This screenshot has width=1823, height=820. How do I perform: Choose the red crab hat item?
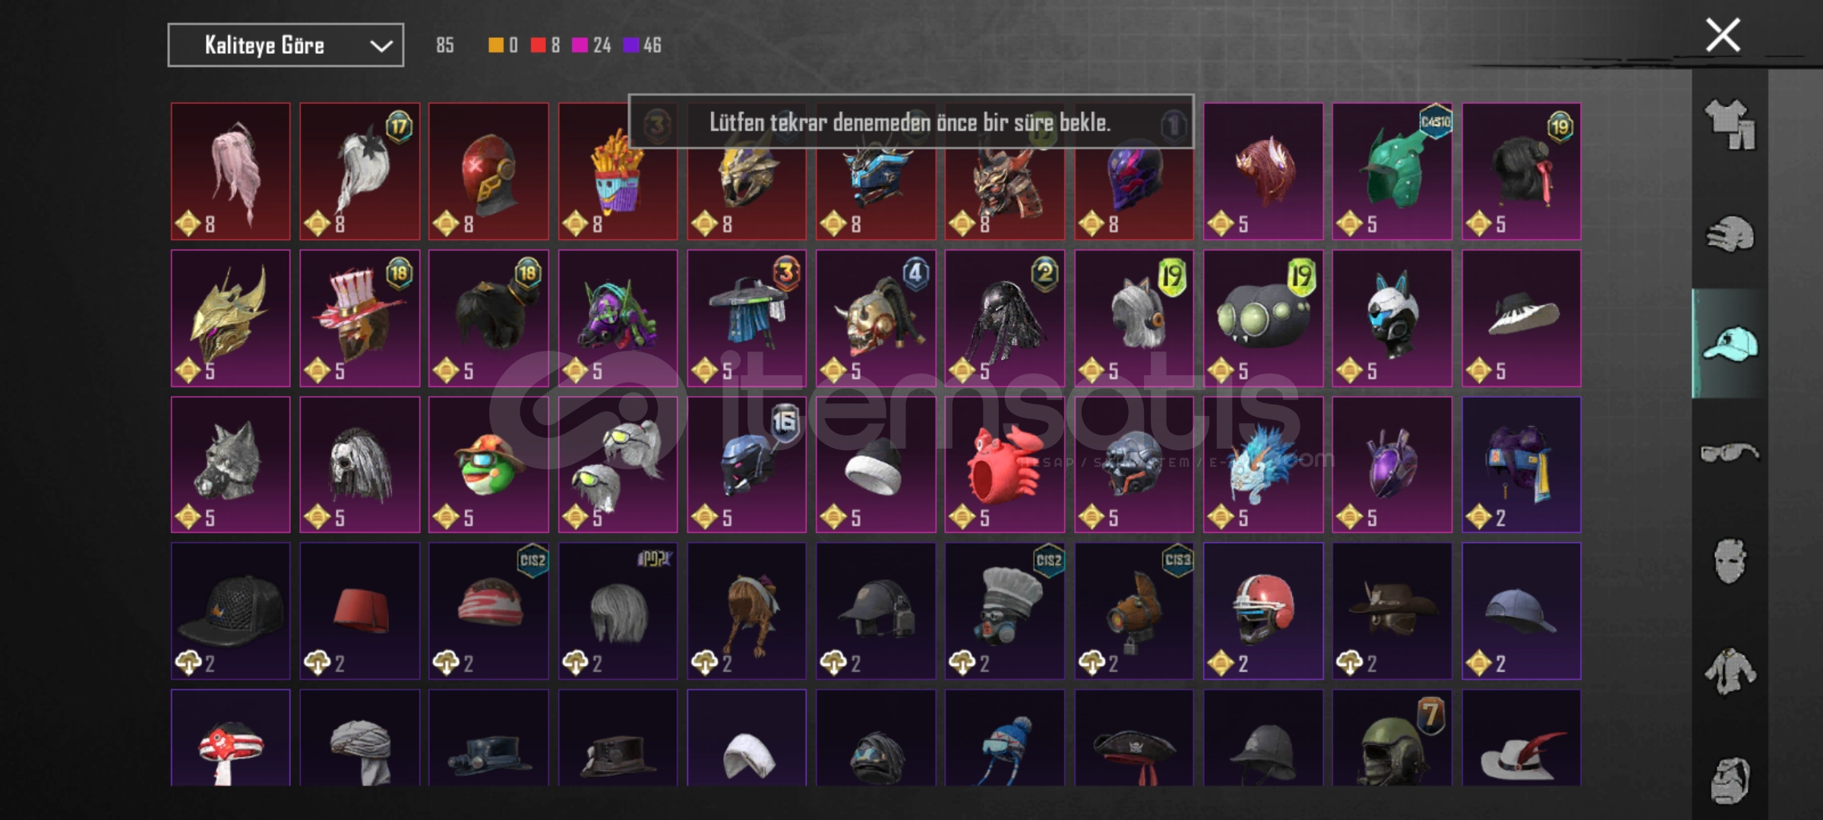coord(1005,465)
